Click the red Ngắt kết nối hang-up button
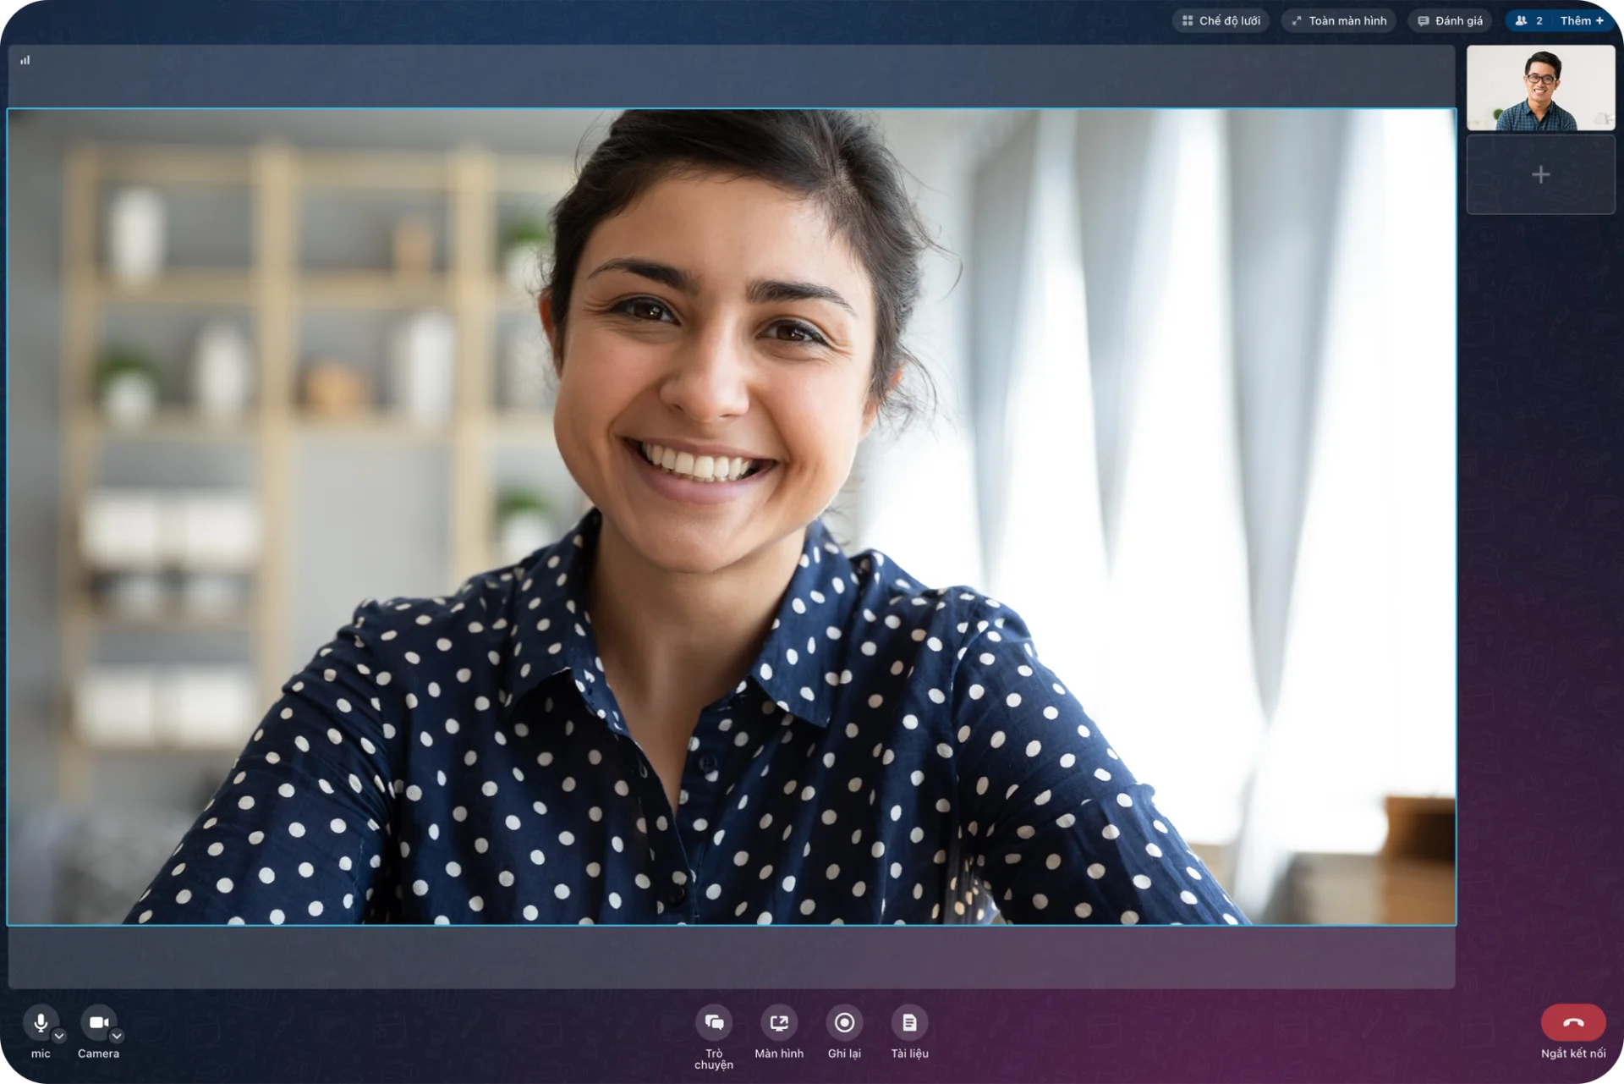The height and width of the screenshot is (1084, 1624). [x=1573, y=1022]
